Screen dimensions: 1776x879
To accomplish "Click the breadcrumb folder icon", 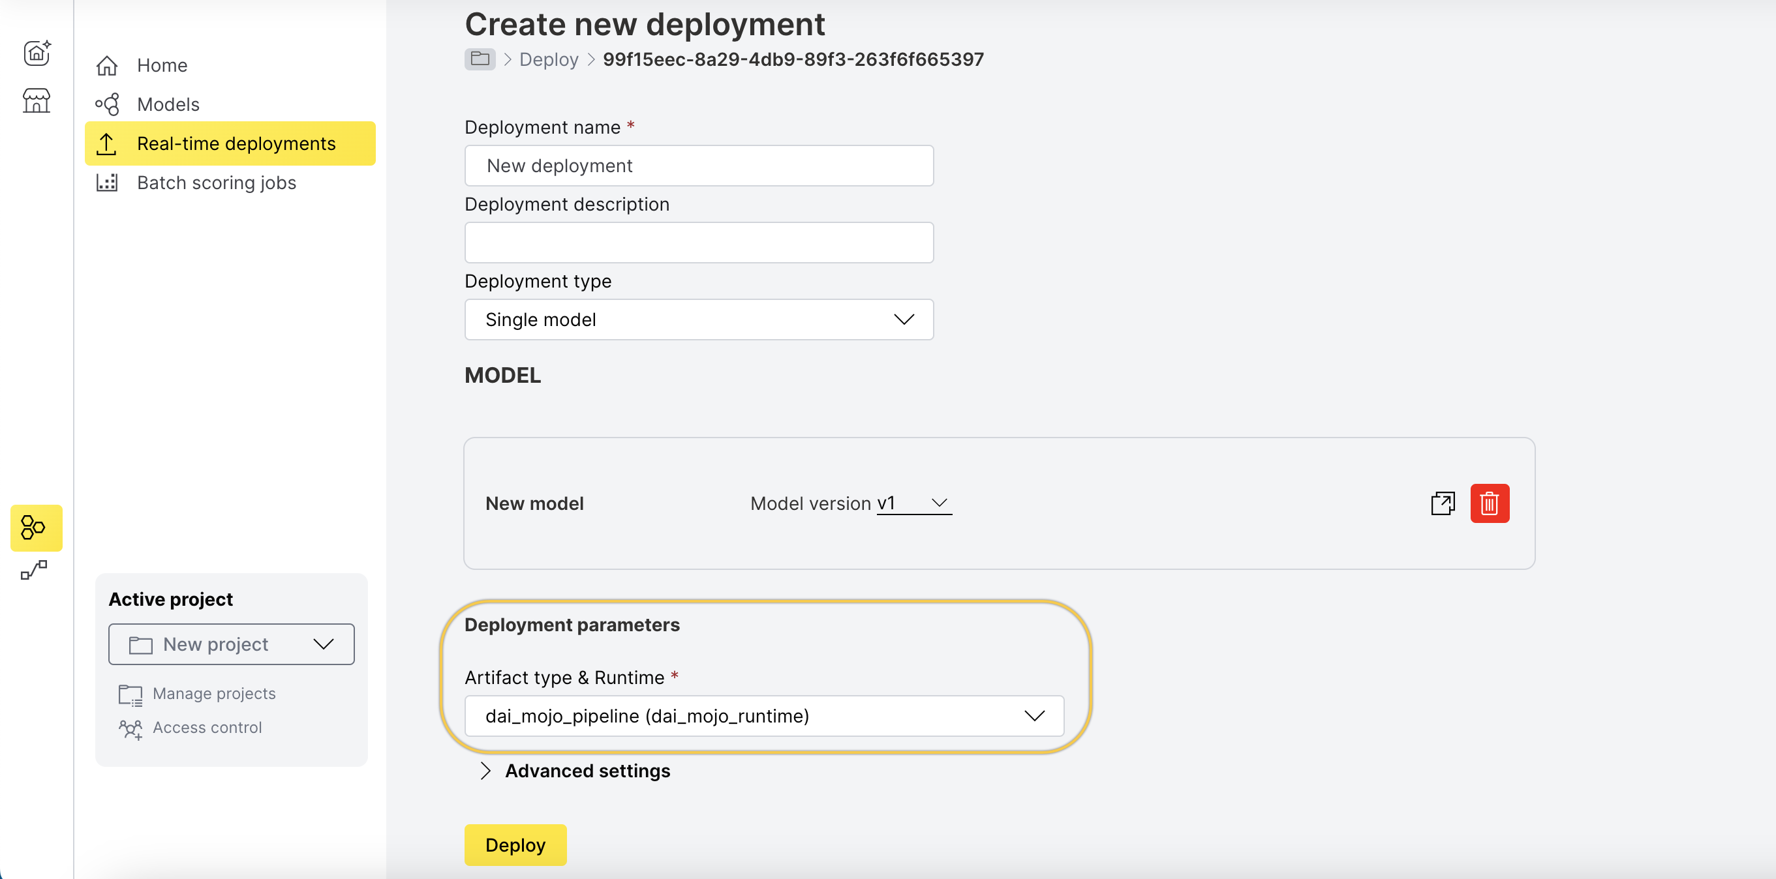I will click(x=480, y=59).
